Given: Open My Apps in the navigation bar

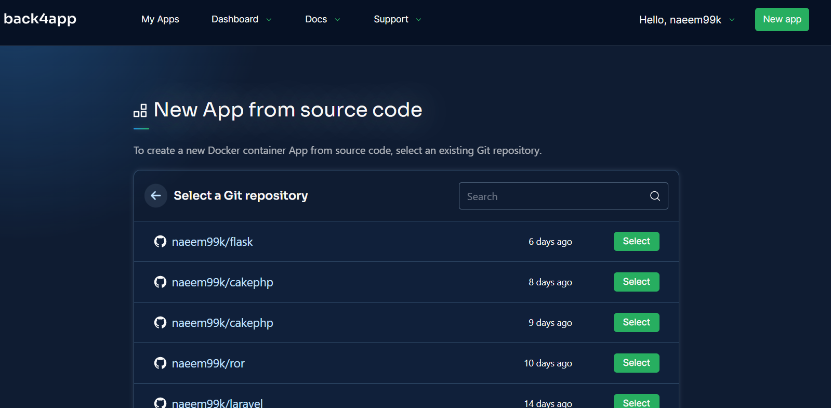Looking at the screenshot, I should point(160,19).
